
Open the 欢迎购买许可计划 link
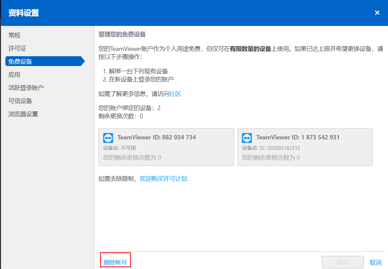pyautogui.click(x=163, y=179)
